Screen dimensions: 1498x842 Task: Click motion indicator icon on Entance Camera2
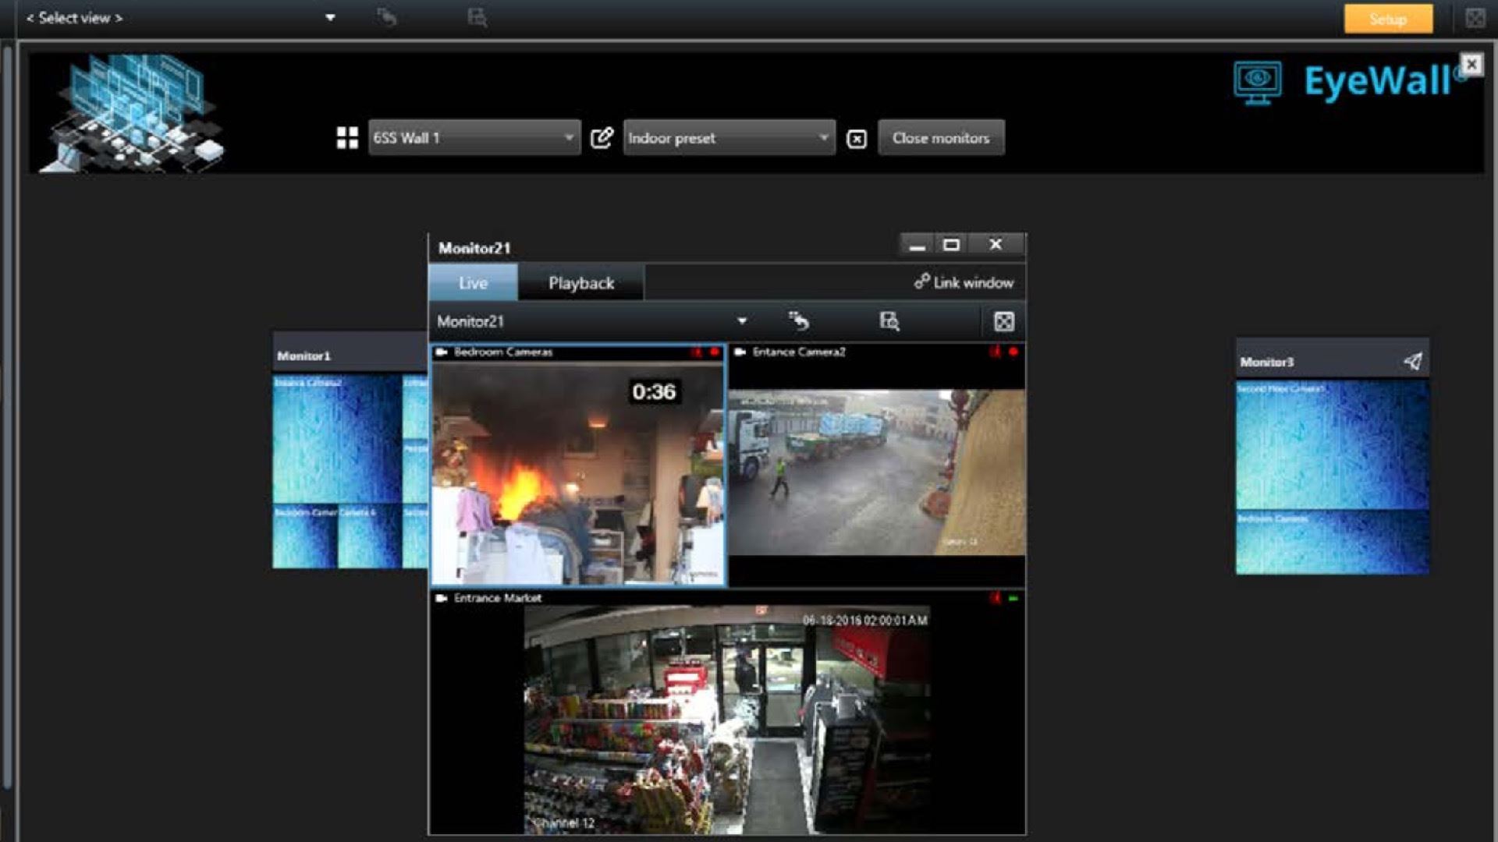(x=996, y=352)
